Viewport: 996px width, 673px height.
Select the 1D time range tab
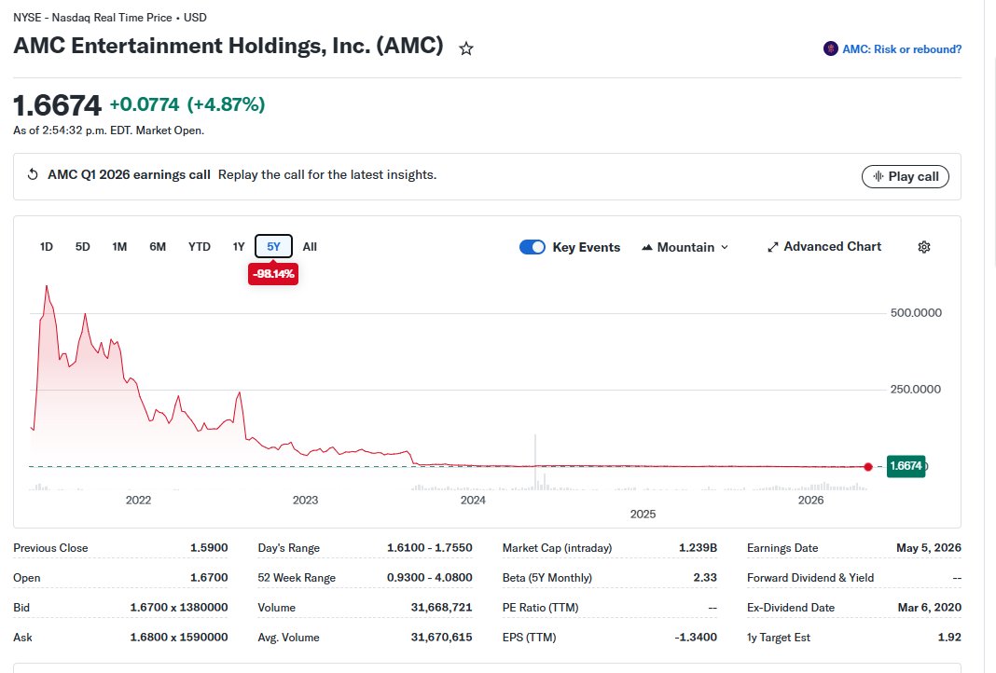point(47,246)
